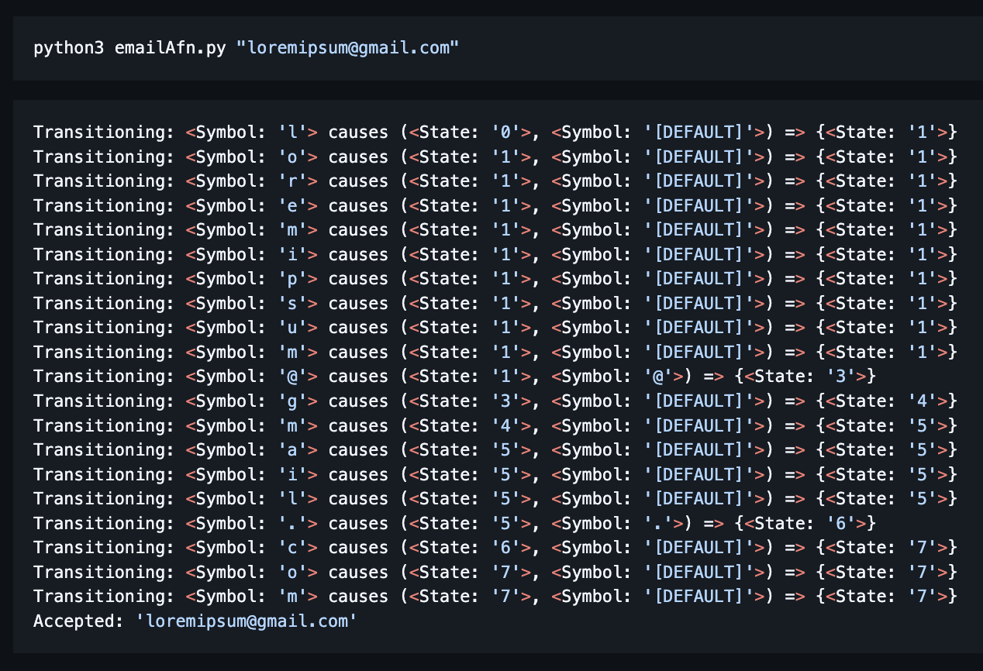Click the Symbol 's' transition line

tap(495, 304)
